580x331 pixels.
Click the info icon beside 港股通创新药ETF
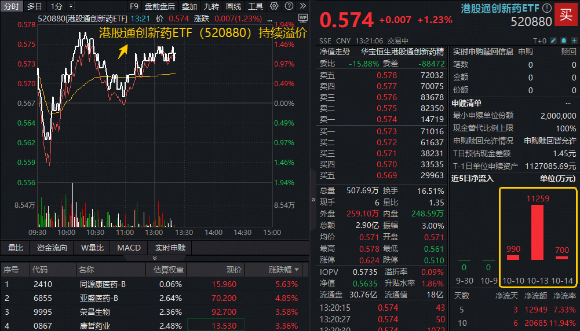click(x=545, y=8)
